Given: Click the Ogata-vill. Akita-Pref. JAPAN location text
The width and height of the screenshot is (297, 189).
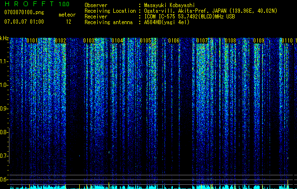Looking at the screenshot, I should 211,11.
